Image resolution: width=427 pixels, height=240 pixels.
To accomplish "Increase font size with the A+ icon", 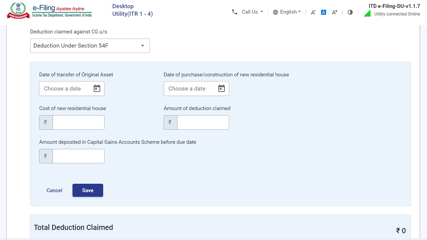I will click(x=334, y=12).
